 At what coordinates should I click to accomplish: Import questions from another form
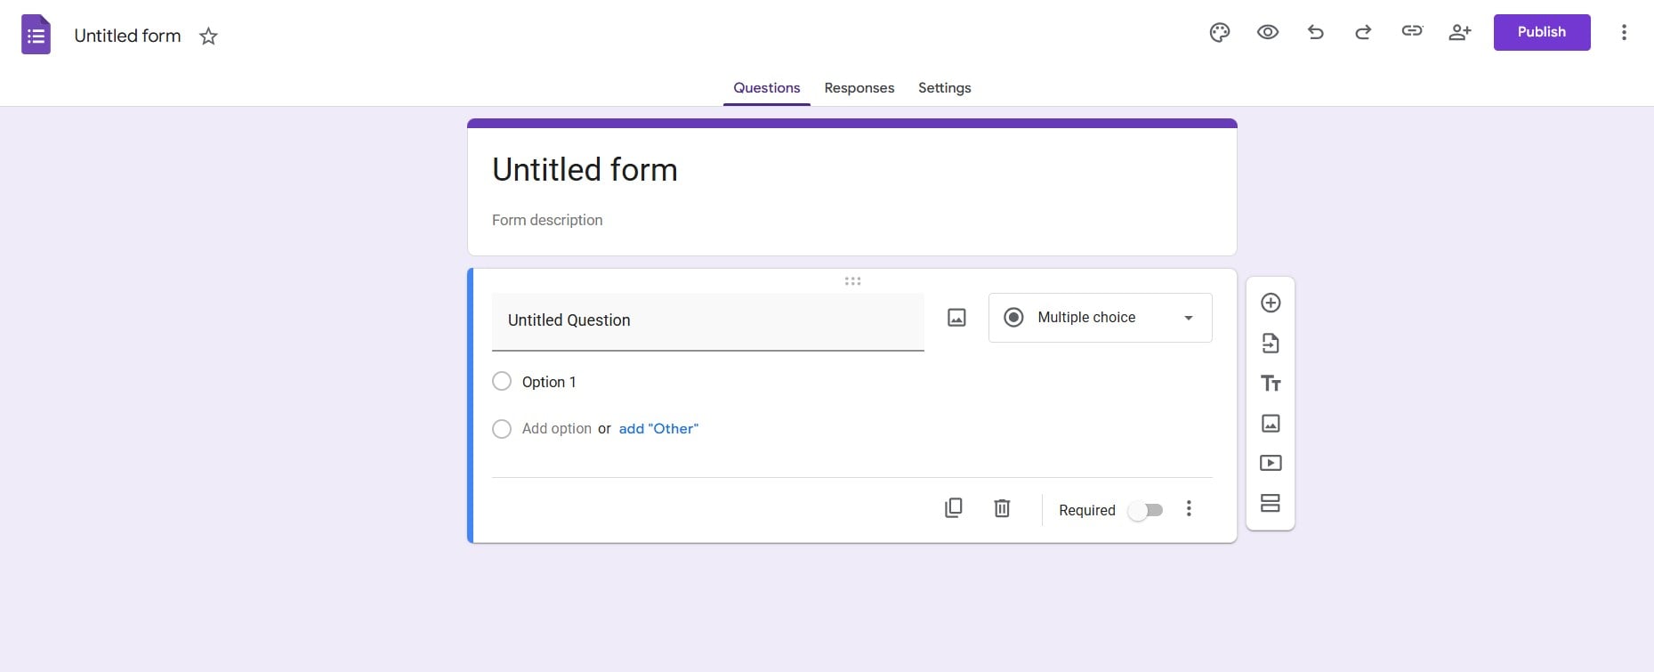[1271, 343]
